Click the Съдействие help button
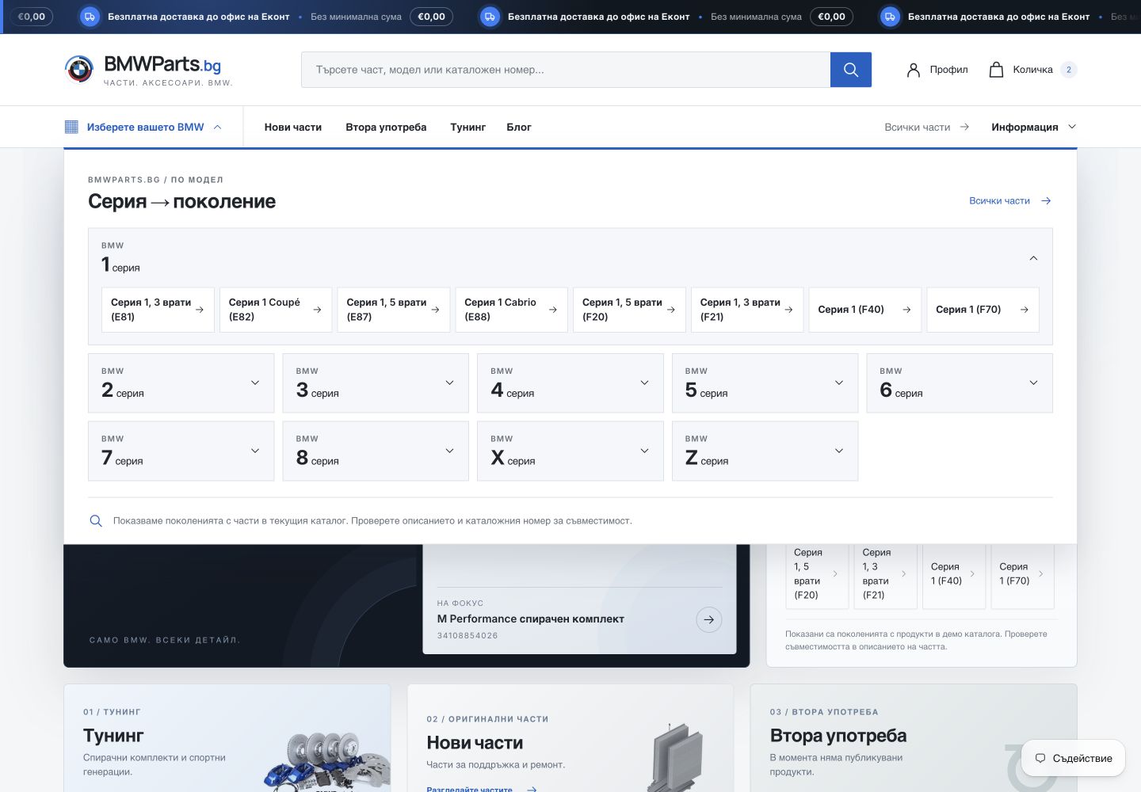Screen dimensions: 1141x792 click(1073, 758)
